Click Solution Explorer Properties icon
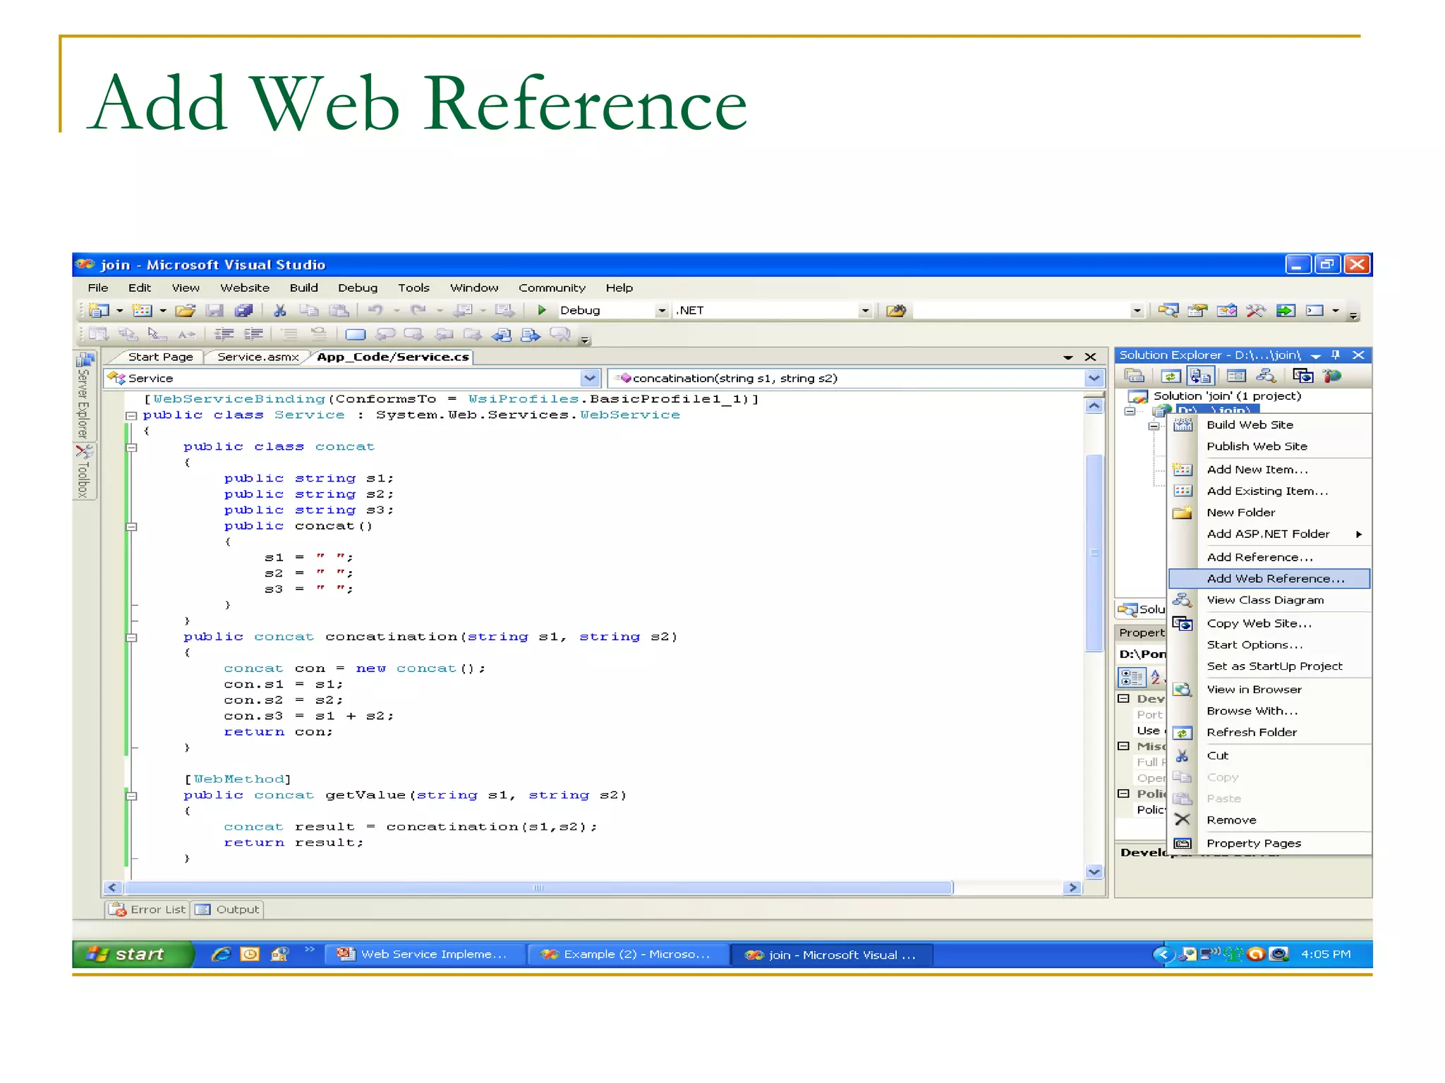Viewport: 1445px width, 1083px height. coord(1236,377)
